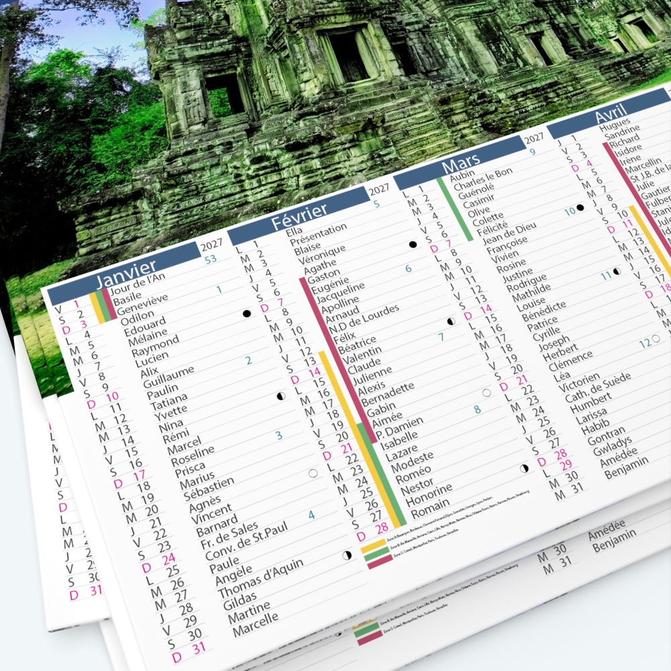The height and width of the screenshot is (671, 671).
Task: Click the name 'Colette'
Action: pos(488,219)
